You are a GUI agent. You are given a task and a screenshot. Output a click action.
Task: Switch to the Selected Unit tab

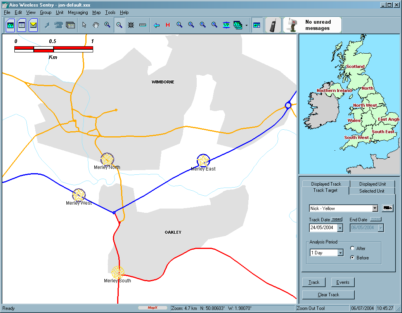[372, 191]
